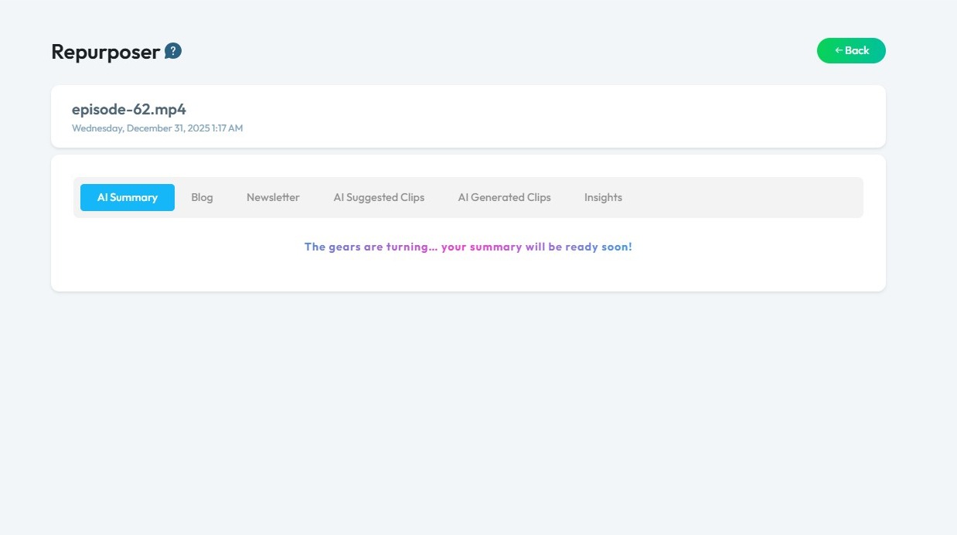Screen dimensions: 957x535
Task: Open the Repurposer help question-mark icon
Action: pyautogui.click(x=173, y=52)
